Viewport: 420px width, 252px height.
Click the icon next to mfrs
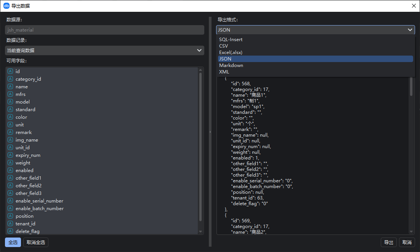tap(10, 94)
